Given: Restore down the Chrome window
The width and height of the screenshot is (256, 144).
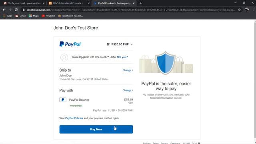Looking at the screenshot, I should [244, 3].
